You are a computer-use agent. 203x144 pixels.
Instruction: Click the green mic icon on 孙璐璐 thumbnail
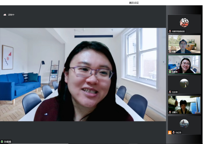(170, 72)
